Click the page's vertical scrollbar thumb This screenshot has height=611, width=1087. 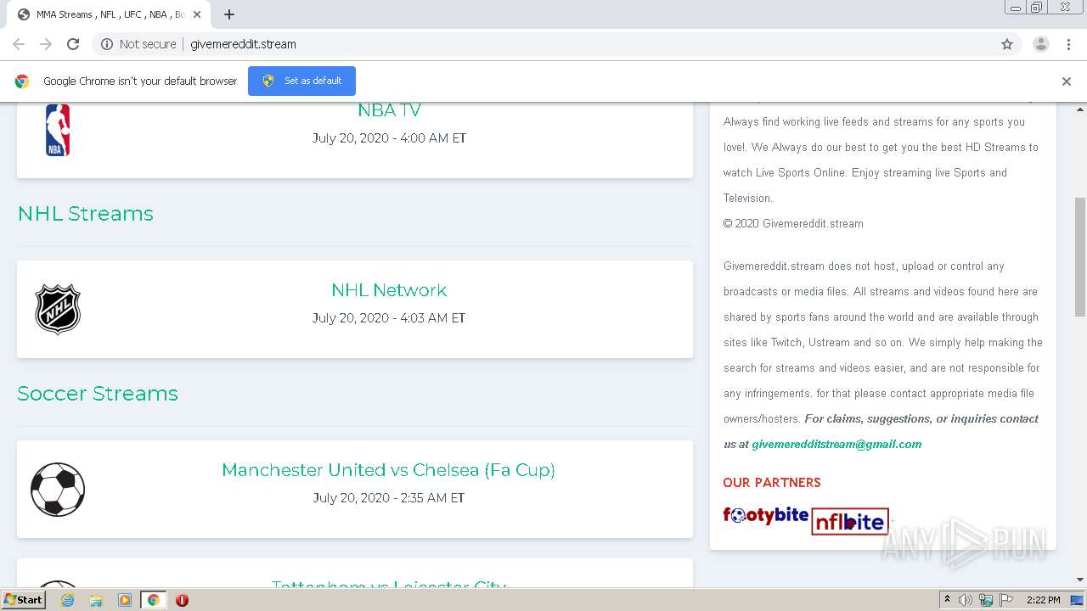(x=1080, y=256)
